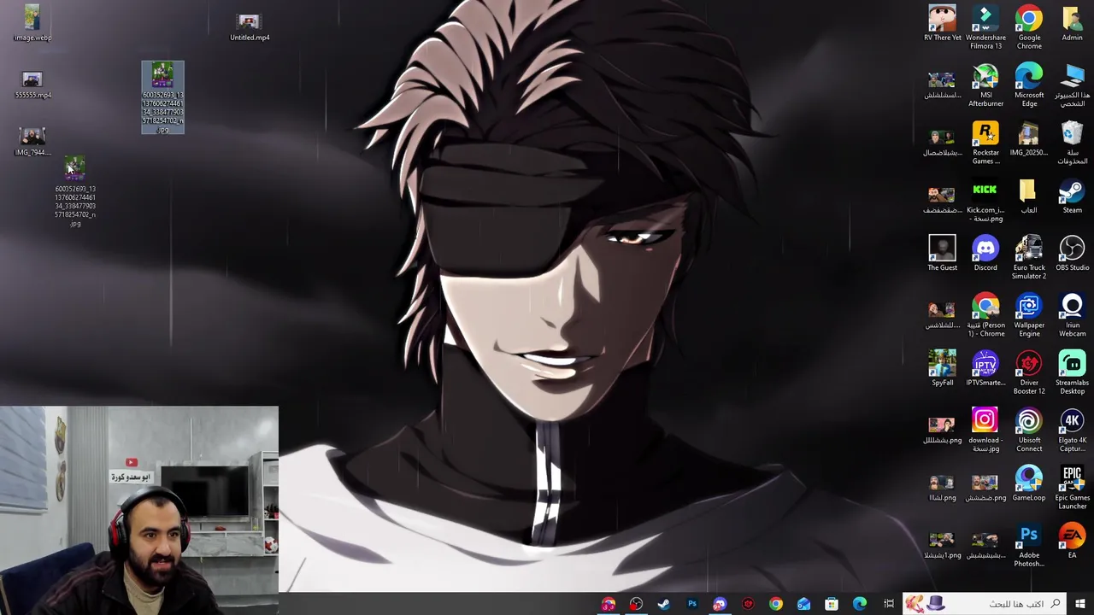Select the Untitled.mp4 video file
This screenshot has height=615, width=1094.
(249, 26)
